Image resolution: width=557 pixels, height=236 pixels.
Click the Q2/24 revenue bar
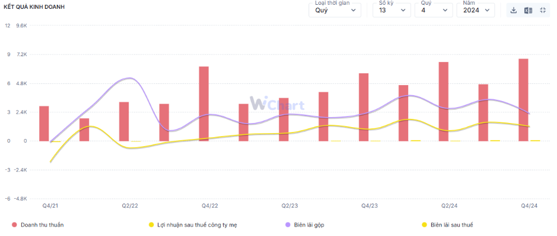coord(444,102)
